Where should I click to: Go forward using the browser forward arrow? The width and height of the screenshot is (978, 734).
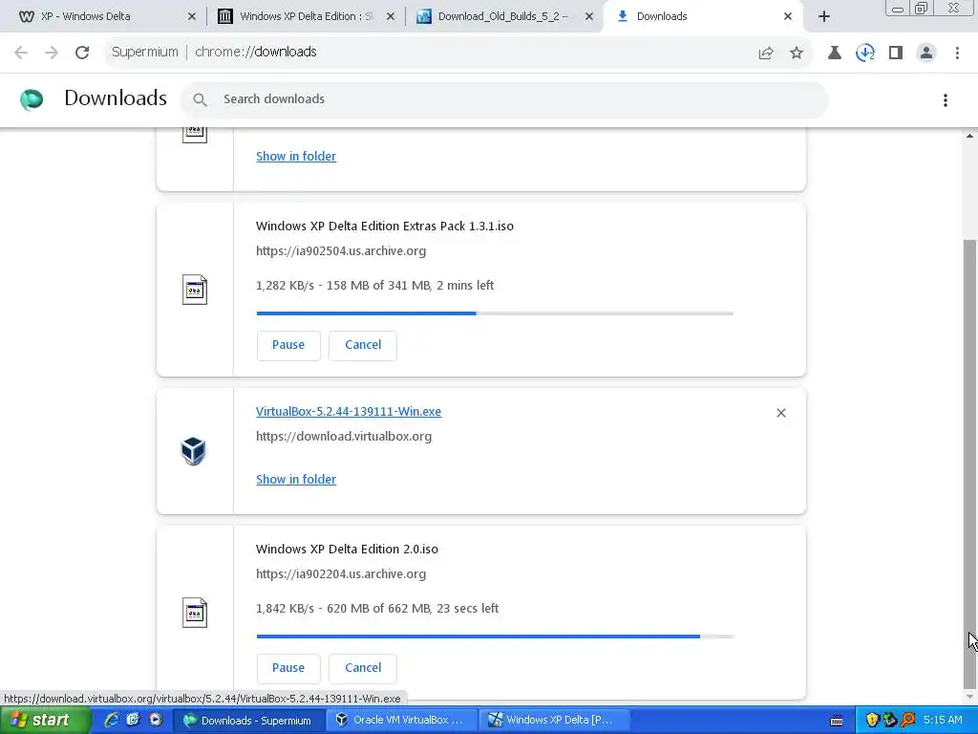[x=52, y=53]
